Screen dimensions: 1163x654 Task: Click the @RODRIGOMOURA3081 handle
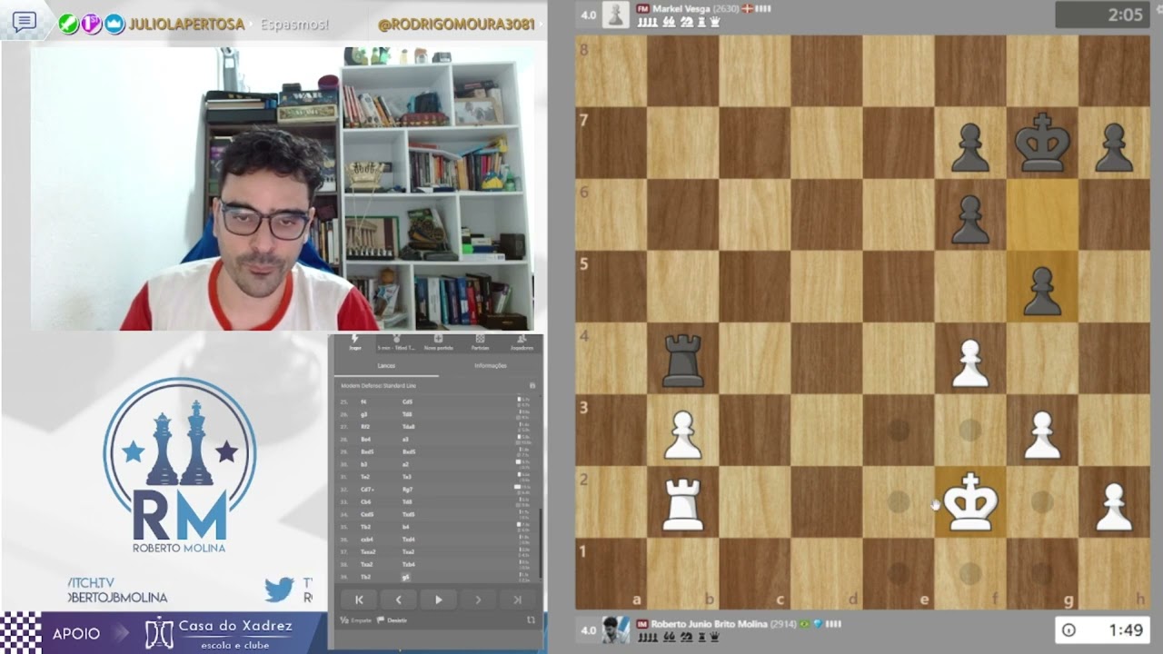(456, 25)
